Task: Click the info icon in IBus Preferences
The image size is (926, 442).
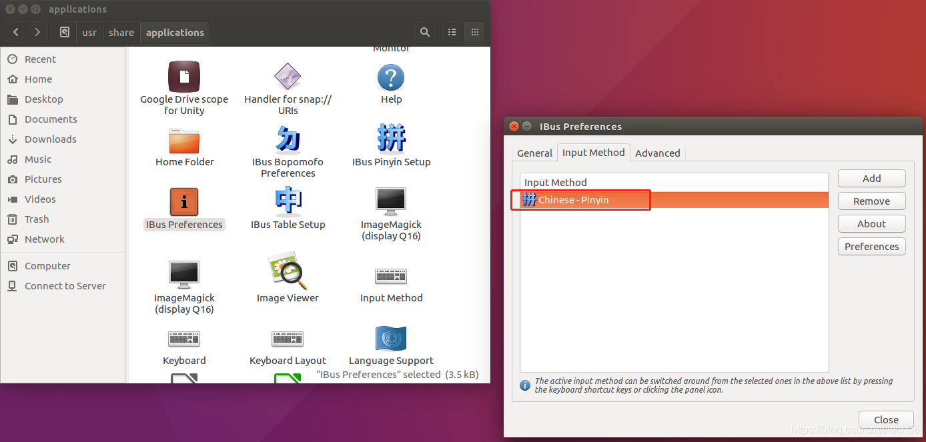Action: (x=525, y=385)
